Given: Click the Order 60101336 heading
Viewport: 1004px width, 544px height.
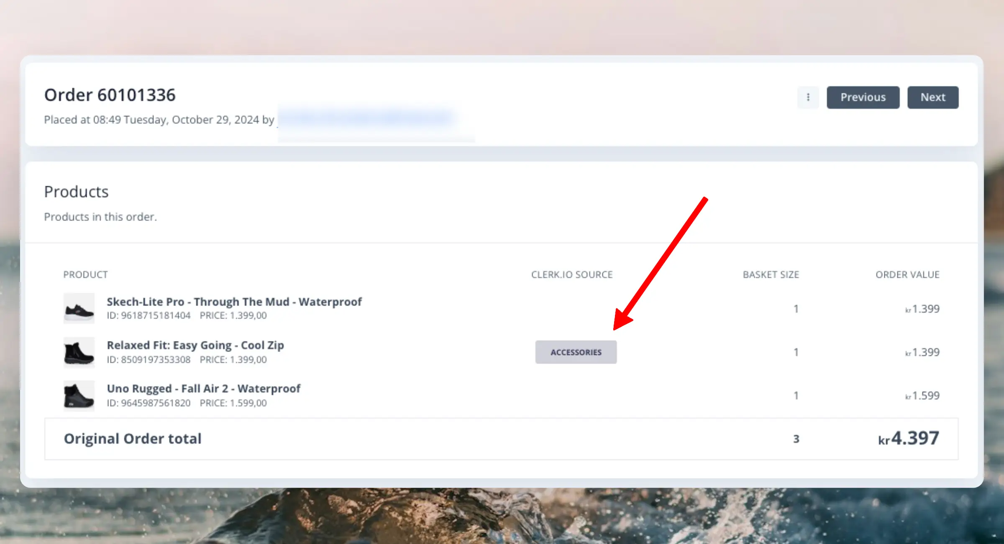Looking at the screenshot, I should 110,95.
